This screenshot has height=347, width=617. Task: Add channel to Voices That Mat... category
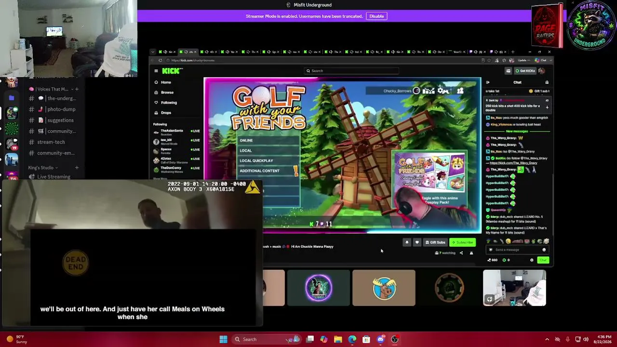(x=77, y=89)
